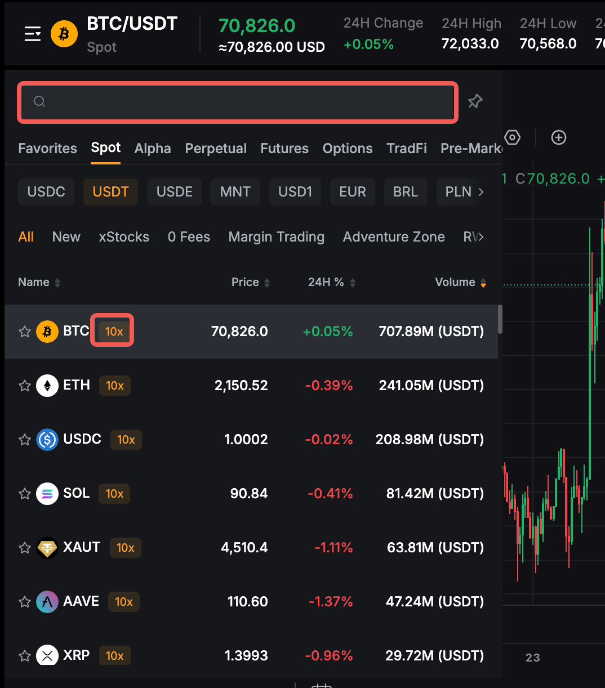Click the ETH coin icon
Viewport: 605px width, 688px height.
click(47, 386)
